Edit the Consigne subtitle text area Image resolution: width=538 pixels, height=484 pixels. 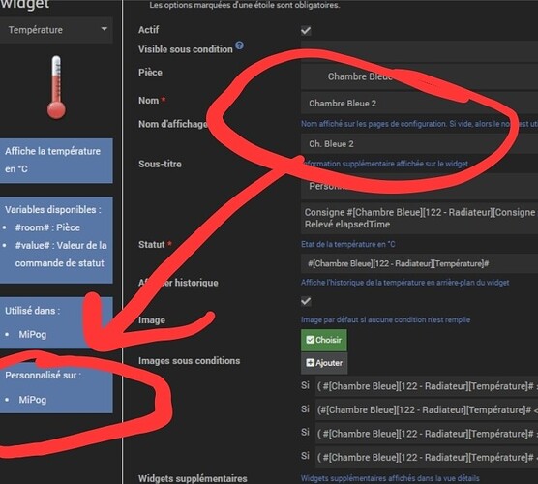click(419, 219)
